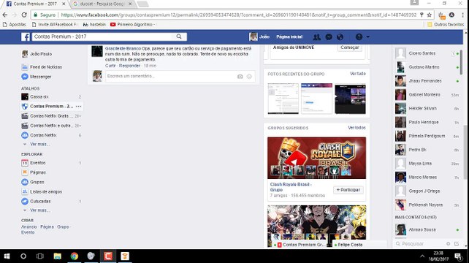Reload the page with refresh icon

(x=24, y=15)
